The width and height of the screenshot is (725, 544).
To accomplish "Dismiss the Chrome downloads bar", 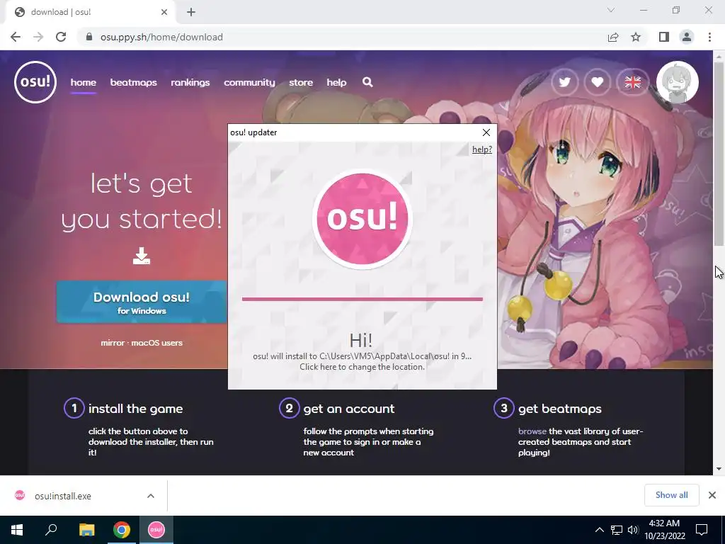I will point(712,495).
